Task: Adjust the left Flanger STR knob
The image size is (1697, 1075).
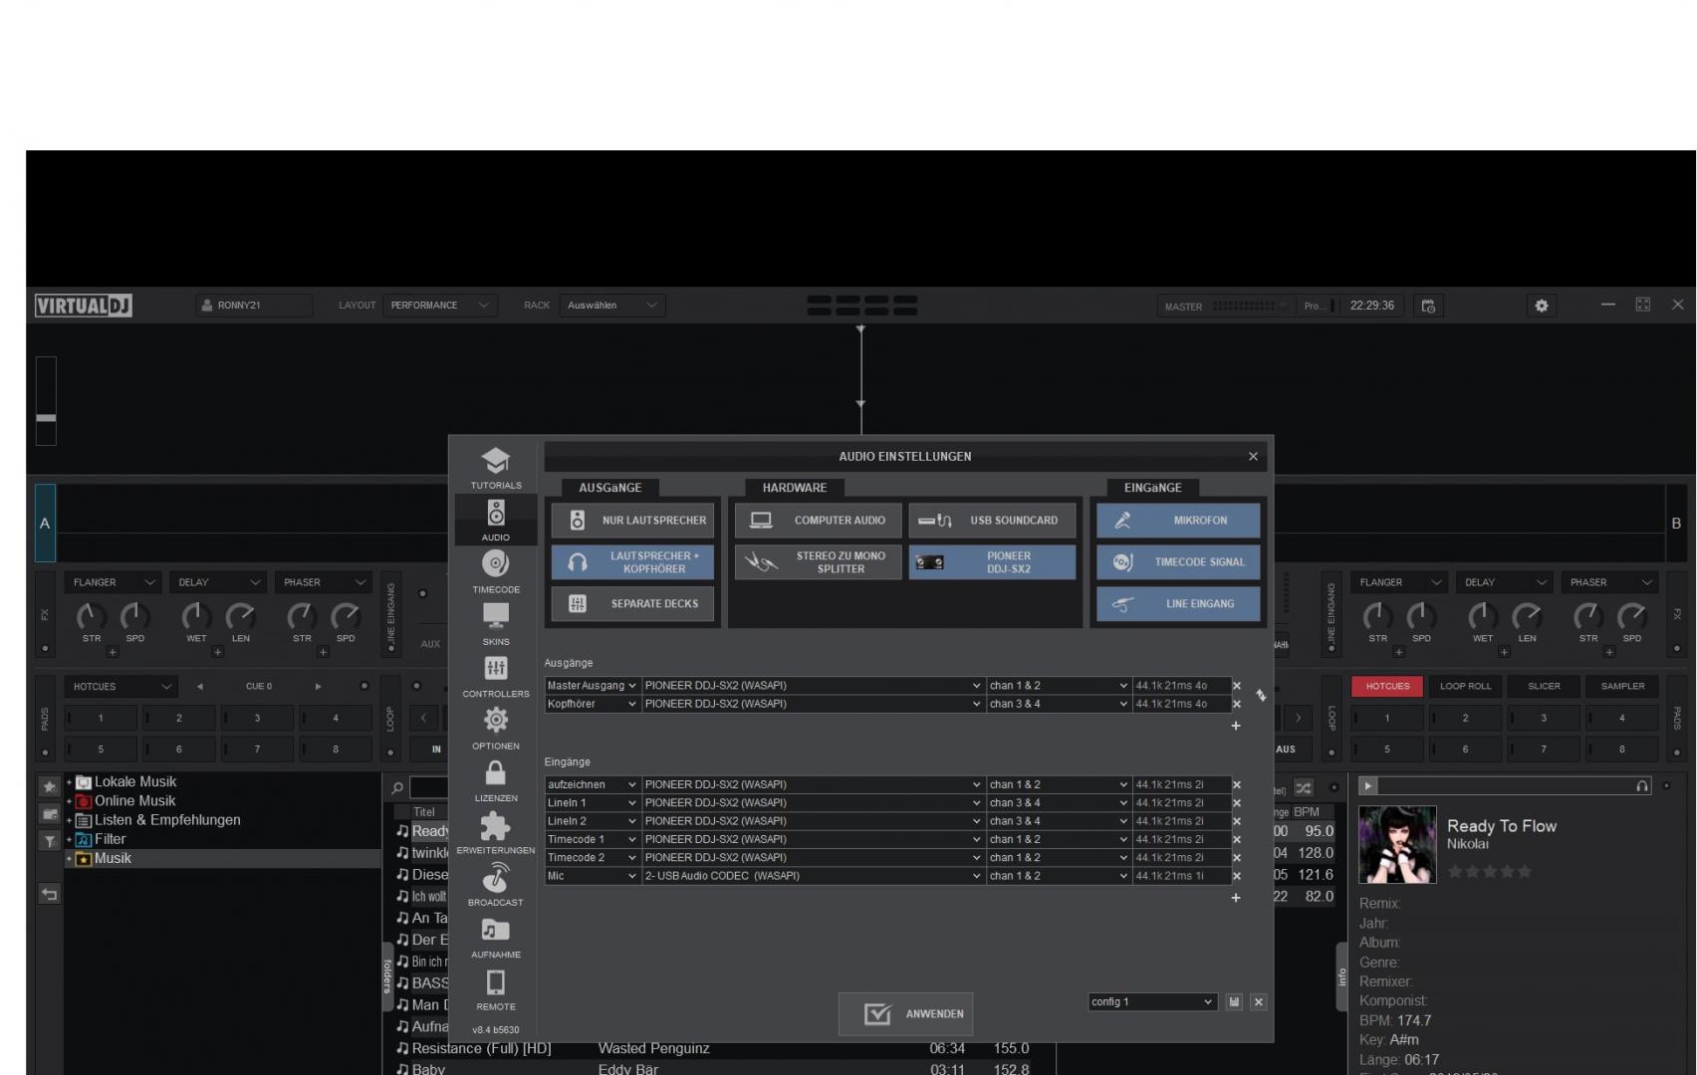Action: 91,617
